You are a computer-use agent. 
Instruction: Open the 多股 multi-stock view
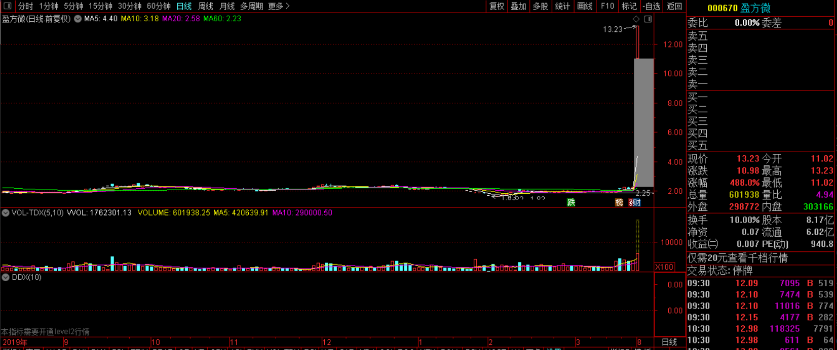point(541,7)
